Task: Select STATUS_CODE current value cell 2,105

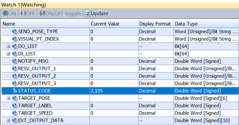Action: 114,91
